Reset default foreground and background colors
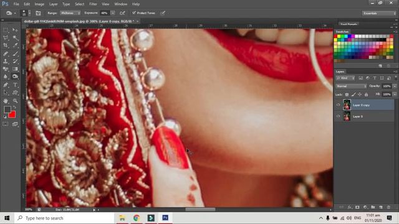Viewport: 399px width, 224px height. 5,117
